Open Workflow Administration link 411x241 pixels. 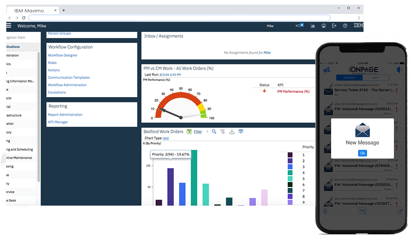[x=67, y=85]
